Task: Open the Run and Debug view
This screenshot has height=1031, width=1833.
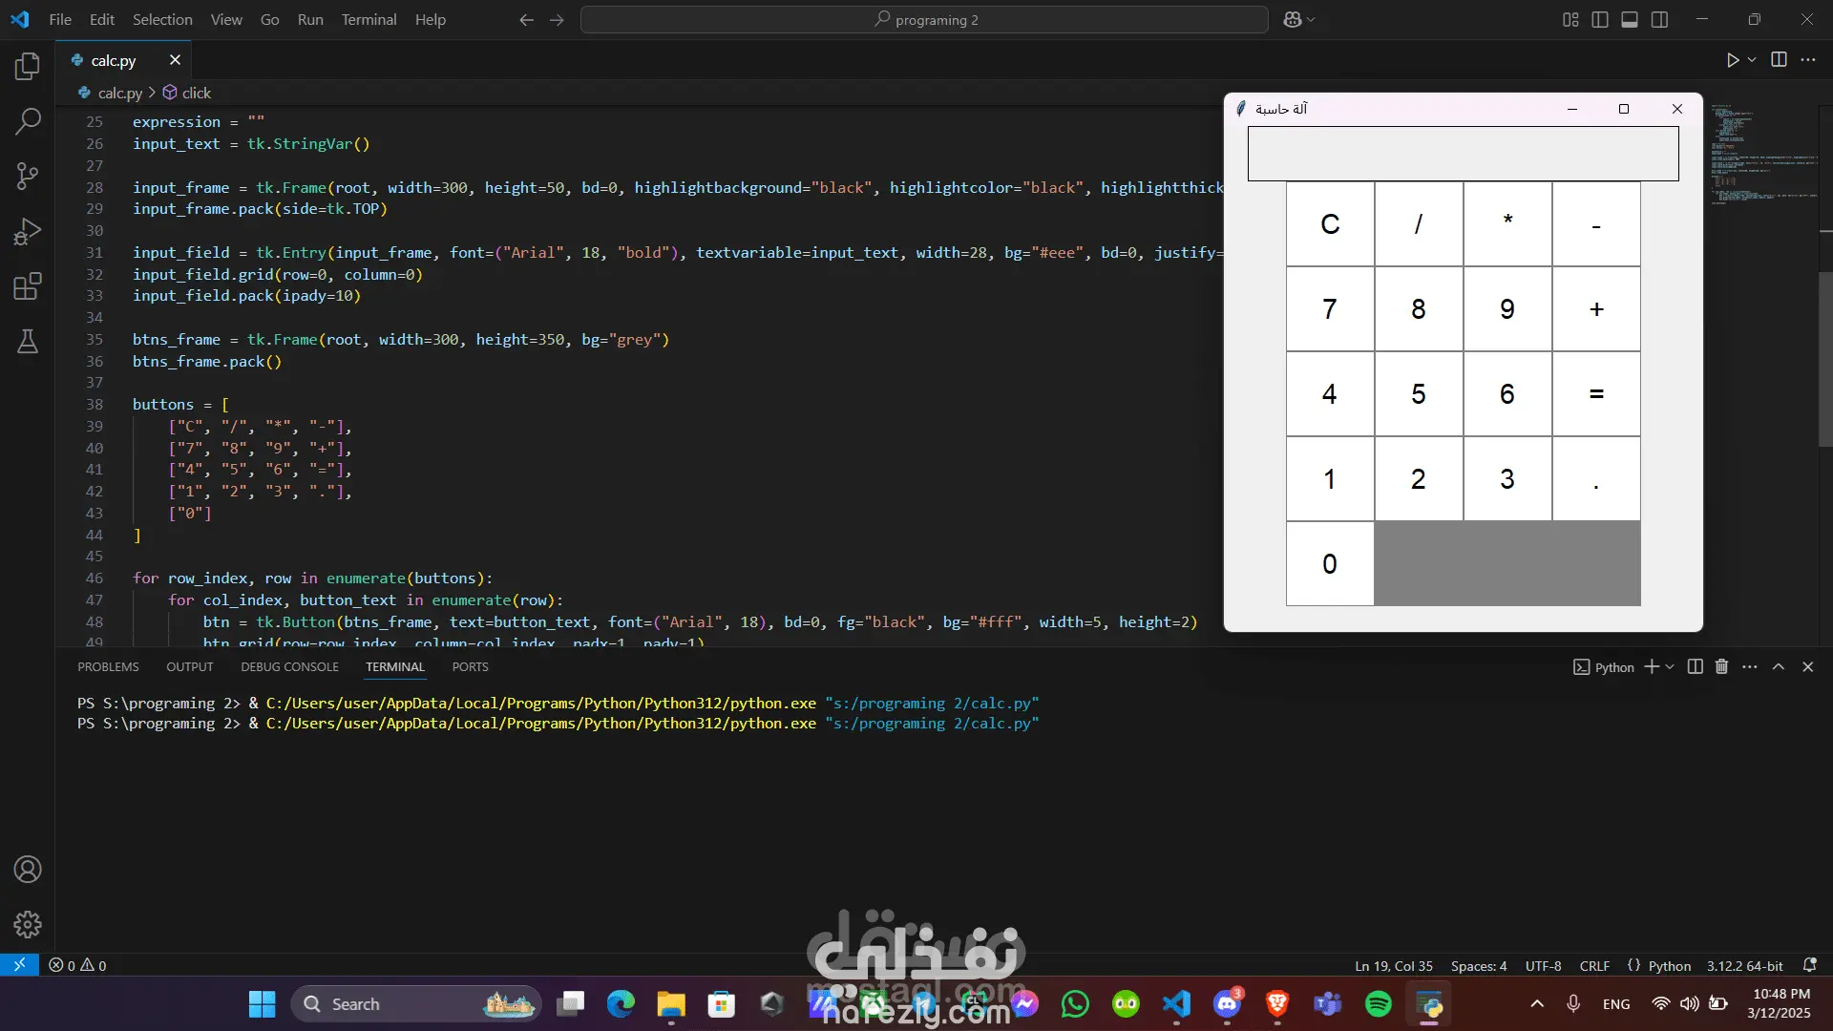Action: click(x=28, y=231)
